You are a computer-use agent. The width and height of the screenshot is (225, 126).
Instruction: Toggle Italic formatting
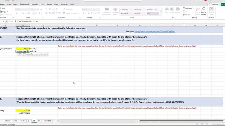click(x=20, y=13)
